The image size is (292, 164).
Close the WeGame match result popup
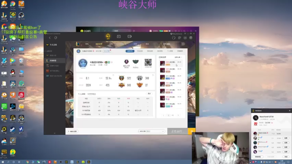(x=290, y=111)
